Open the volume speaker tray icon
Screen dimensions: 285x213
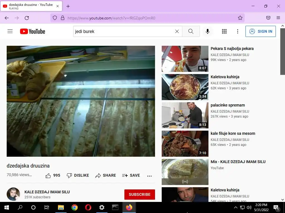click(249, 207)
